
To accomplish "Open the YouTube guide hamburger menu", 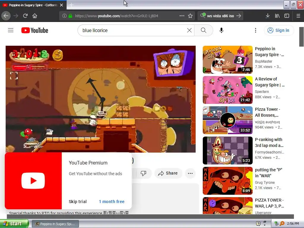I will point(11,30).
